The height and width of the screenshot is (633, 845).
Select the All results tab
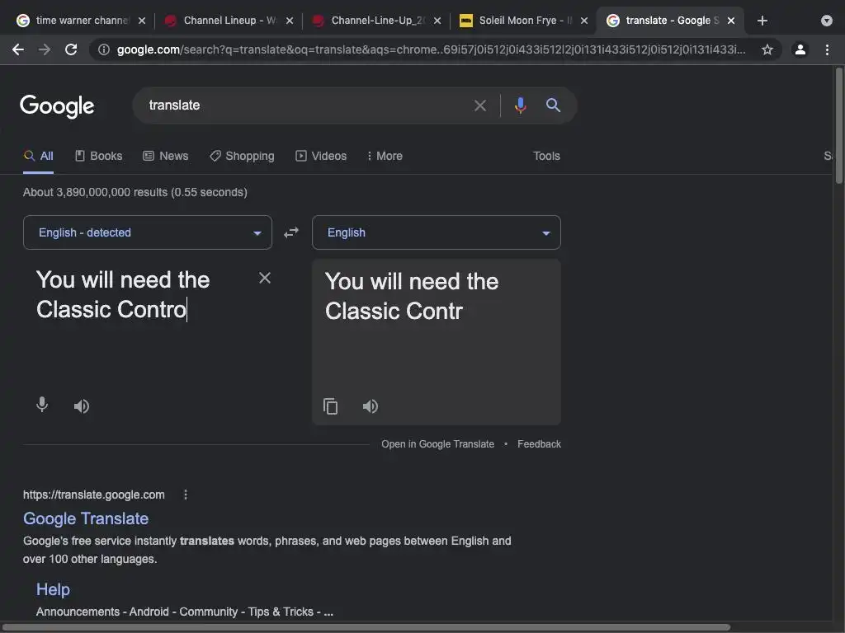click(38, 156)
